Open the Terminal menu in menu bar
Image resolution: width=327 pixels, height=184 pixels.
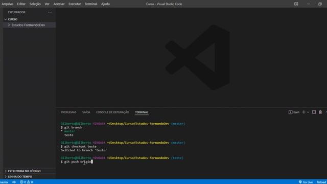(91, 4)
